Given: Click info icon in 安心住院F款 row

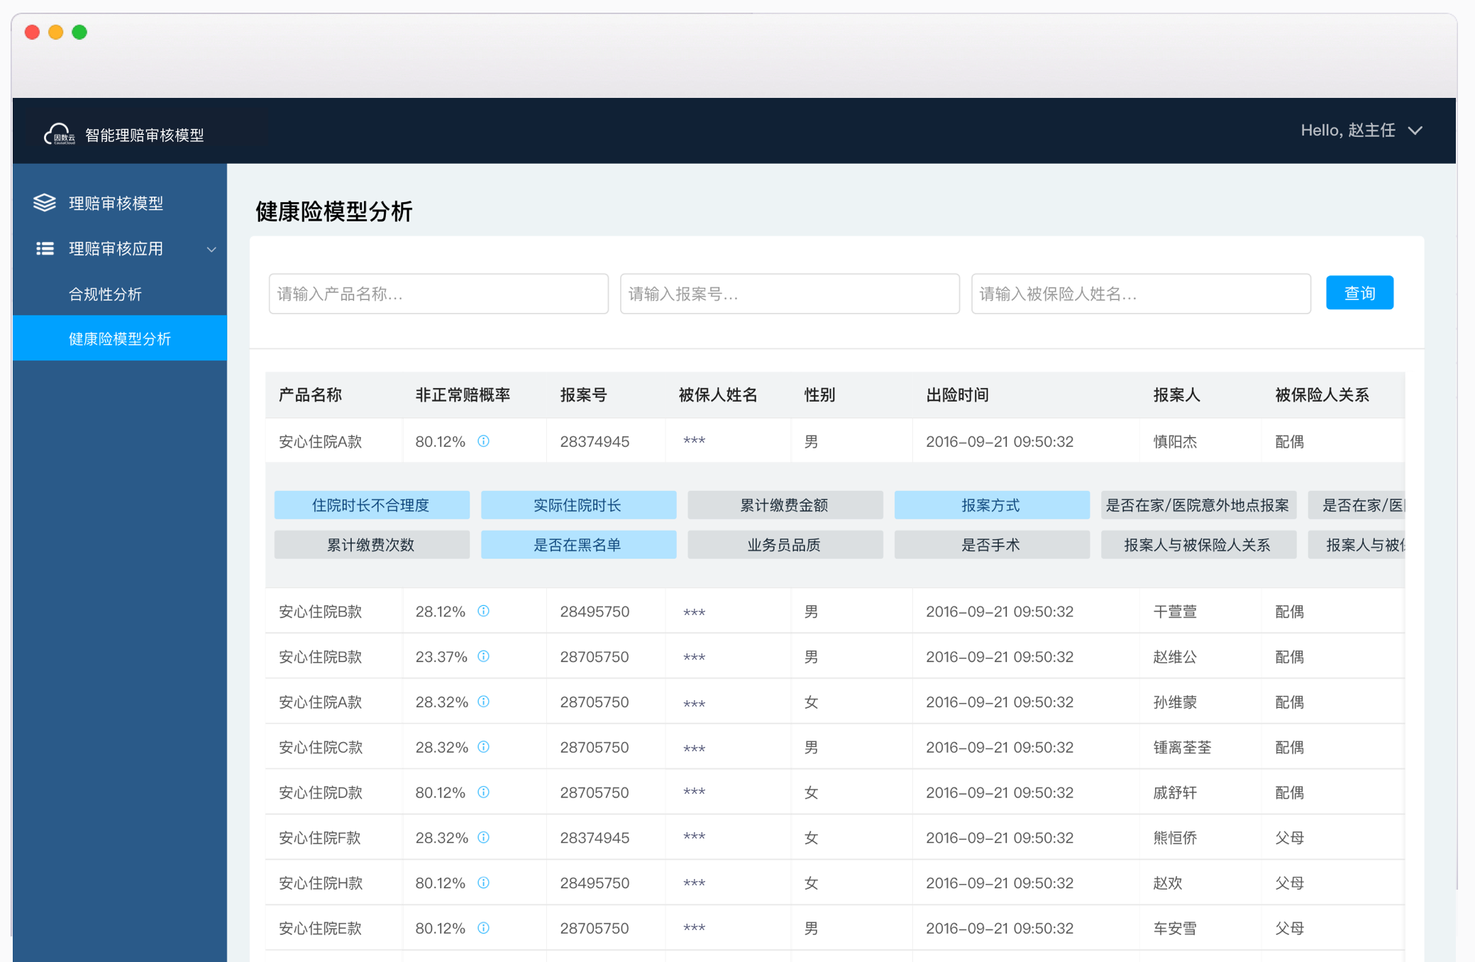Looking at the screenshot, I should [x=483, y=838].
